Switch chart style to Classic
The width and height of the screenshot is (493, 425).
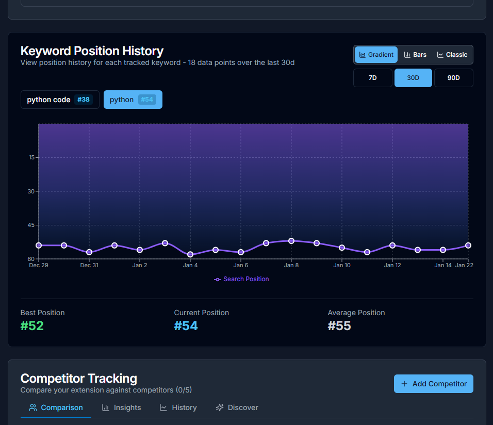tap(452, 55)
